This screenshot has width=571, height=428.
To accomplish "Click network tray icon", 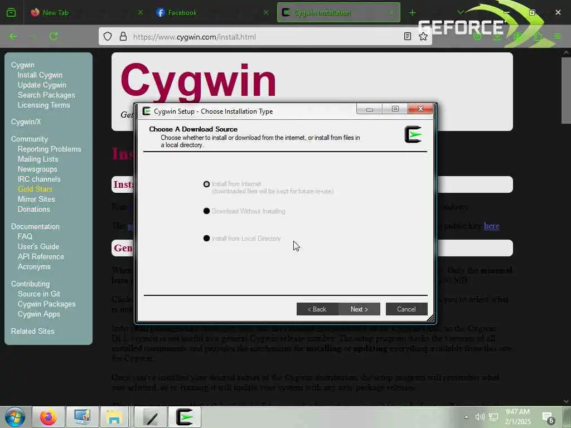I will click(493, 417).
